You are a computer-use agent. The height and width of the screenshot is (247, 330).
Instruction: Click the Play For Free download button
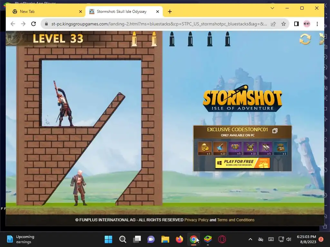point(242,163)
